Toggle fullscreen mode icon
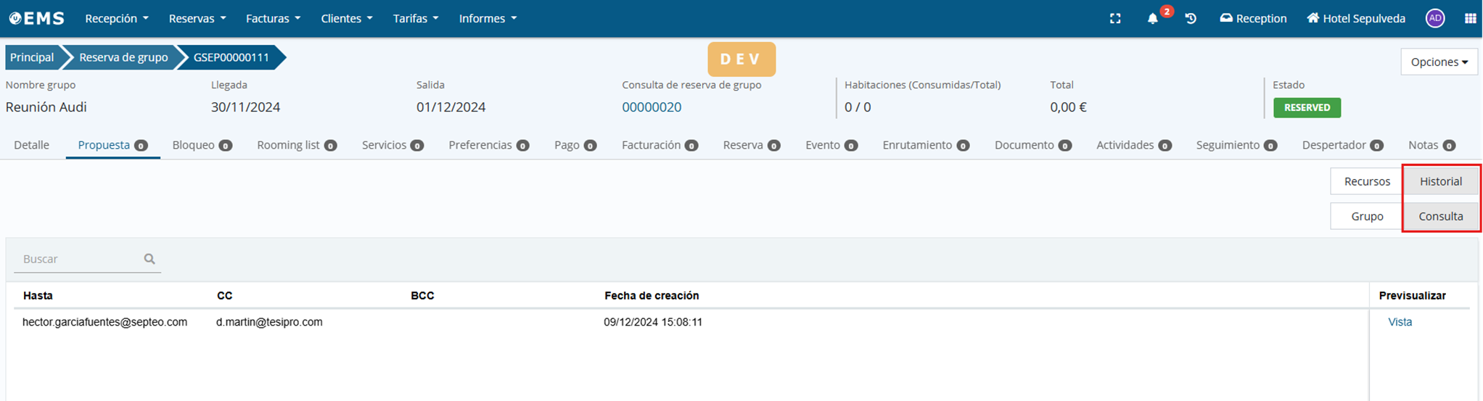Screen dimensions: 1483x401 point(1115,19)
